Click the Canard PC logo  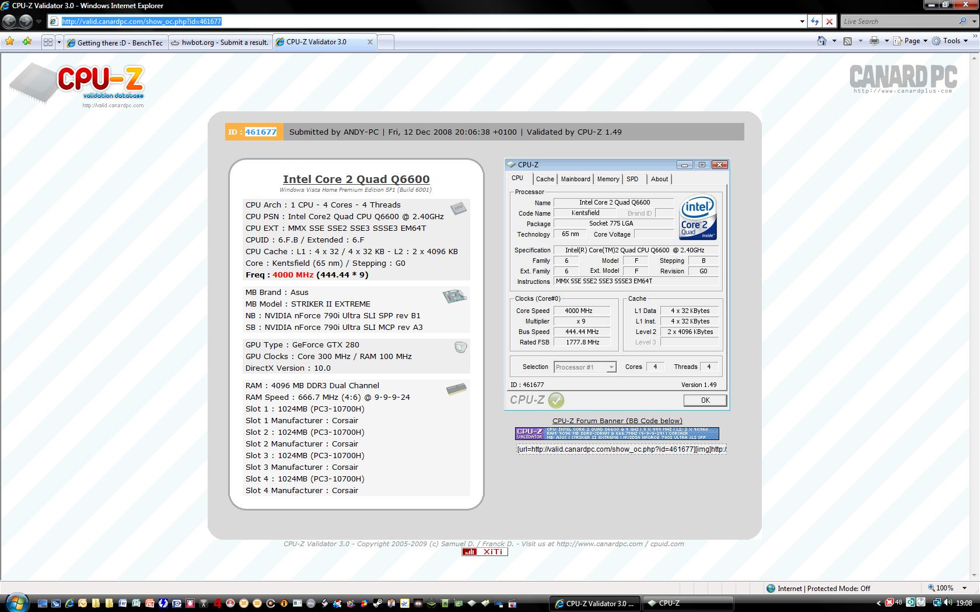[903, 78]
